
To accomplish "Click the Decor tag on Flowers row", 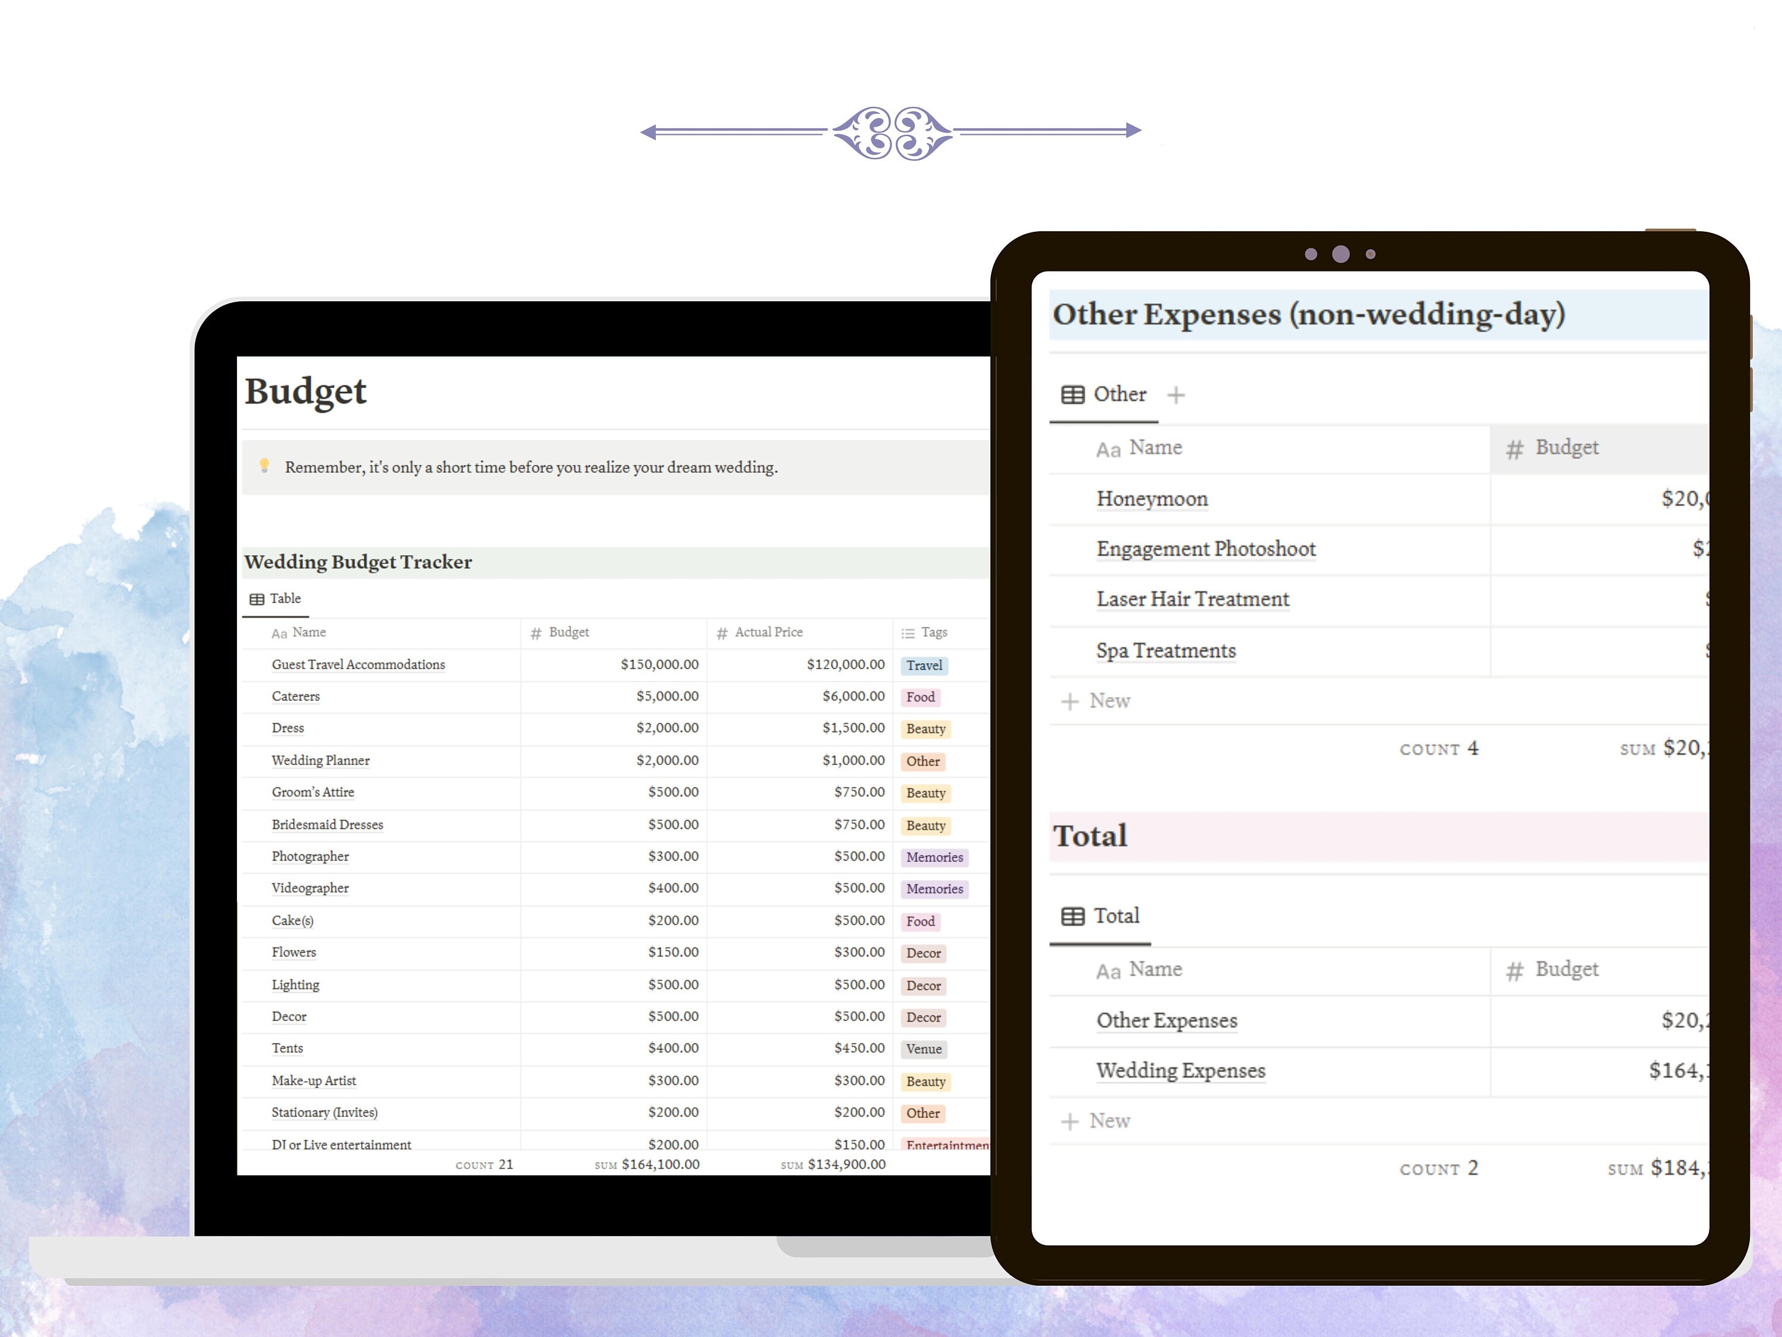I will (x=923, y=953).
